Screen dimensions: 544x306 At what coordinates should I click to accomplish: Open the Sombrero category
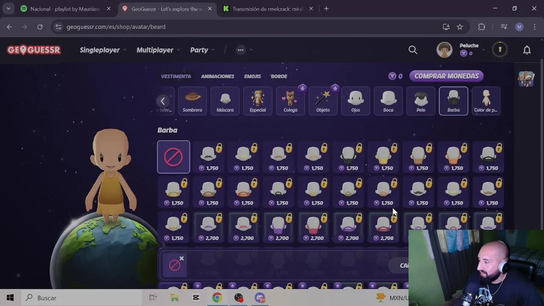coord(192,101)
